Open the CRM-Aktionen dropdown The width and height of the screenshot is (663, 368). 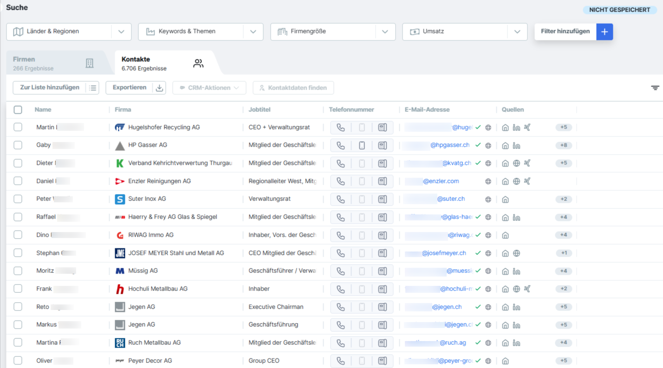coord(209,88)
